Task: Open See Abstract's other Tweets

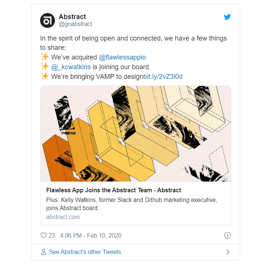Action: [85, 252]
